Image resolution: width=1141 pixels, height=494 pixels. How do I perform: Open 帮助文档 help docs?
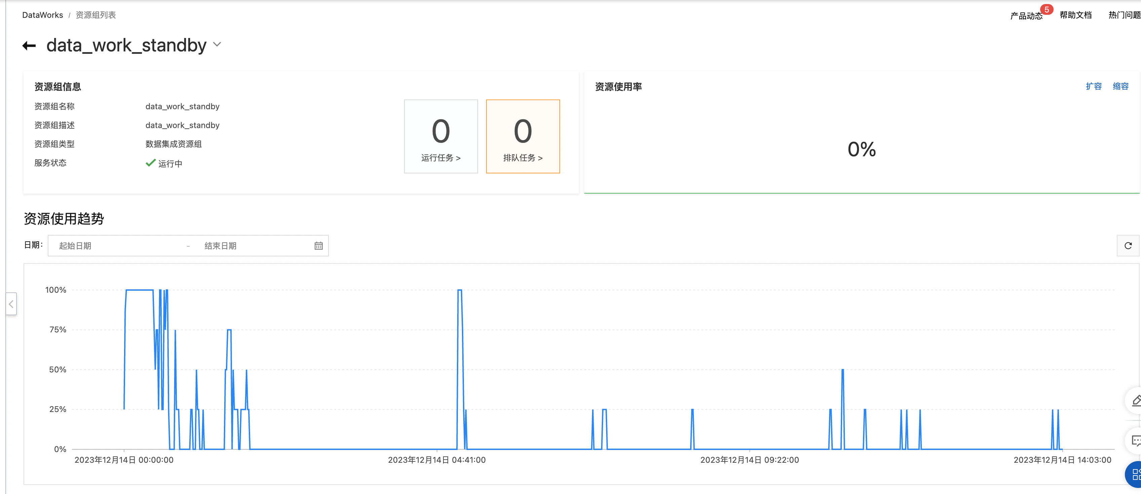pyautogui.click(x=1075, y=15)
